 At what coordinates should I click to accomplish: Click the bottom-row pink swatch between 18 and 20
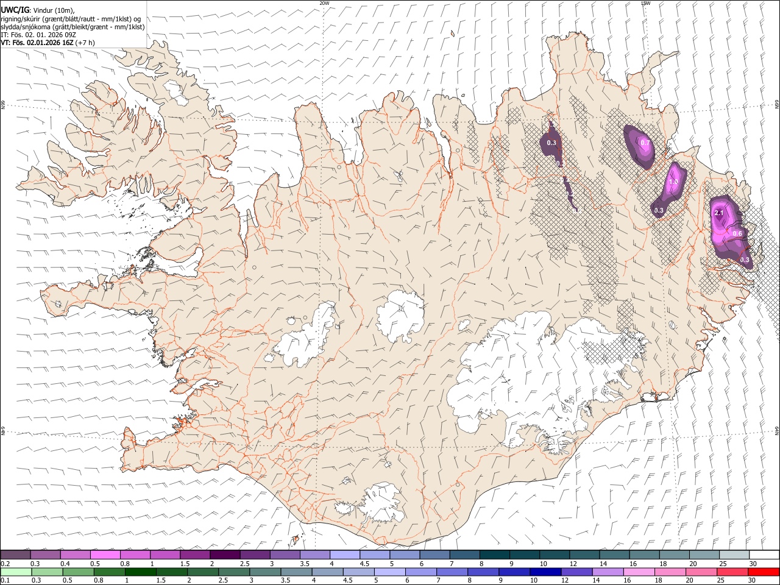coord(669,572)
